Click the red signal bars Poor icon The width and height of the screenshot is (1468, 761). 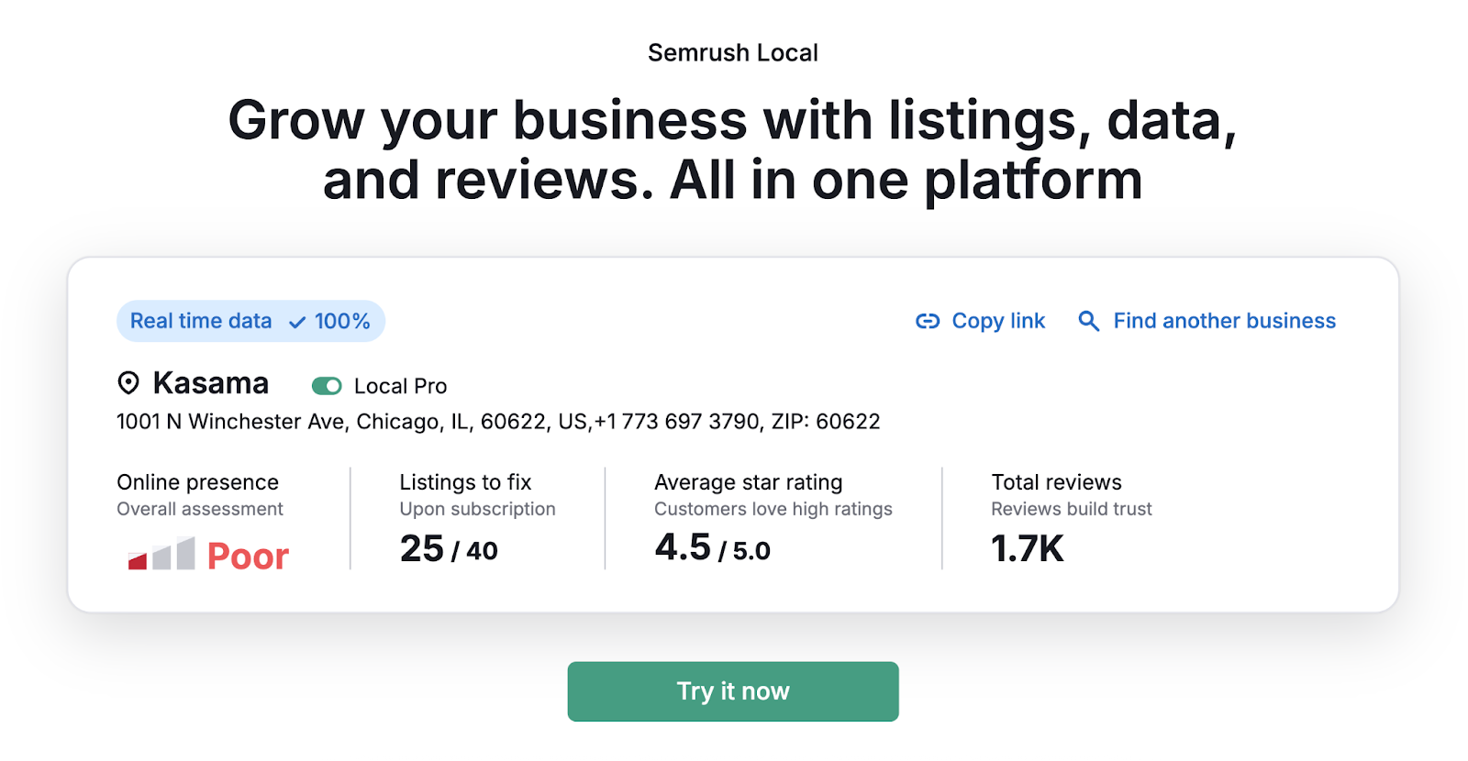click(x=161, y=554)
